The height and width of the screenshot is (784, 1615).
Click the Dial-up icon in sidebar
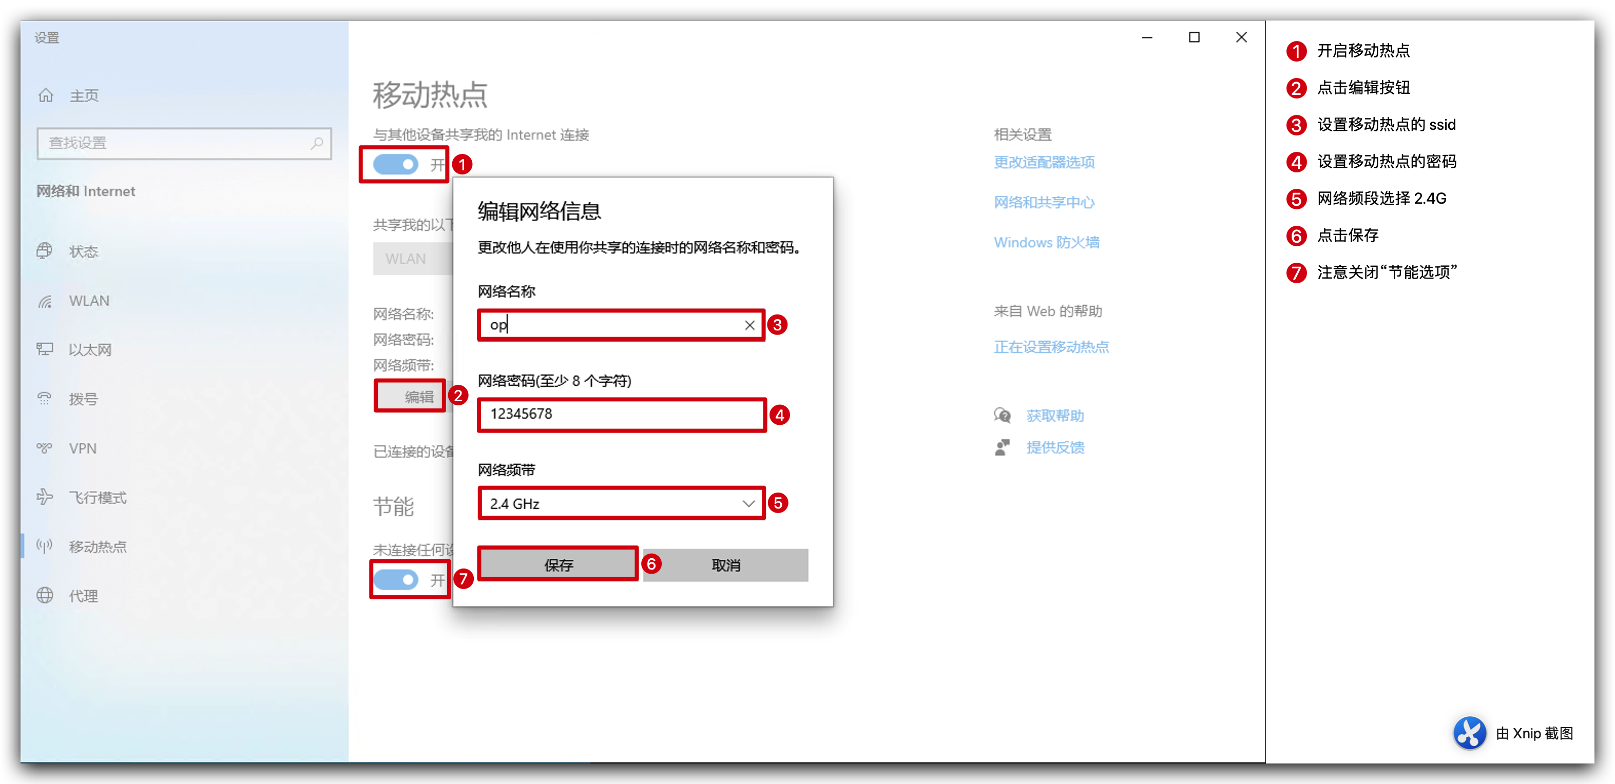pos(45,399)
